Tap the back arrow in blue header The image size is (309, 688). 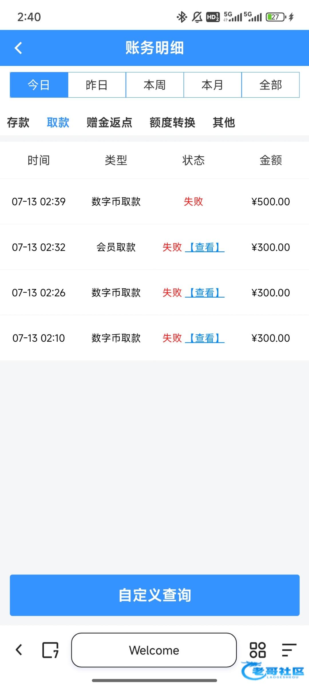(x=18, y=48)
